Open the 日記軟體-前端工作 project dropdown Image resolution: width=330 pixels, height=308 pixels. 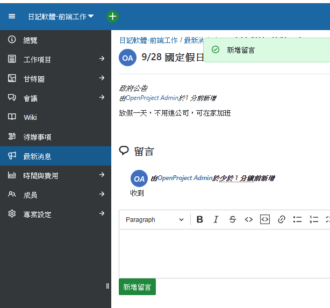(61, 17)
